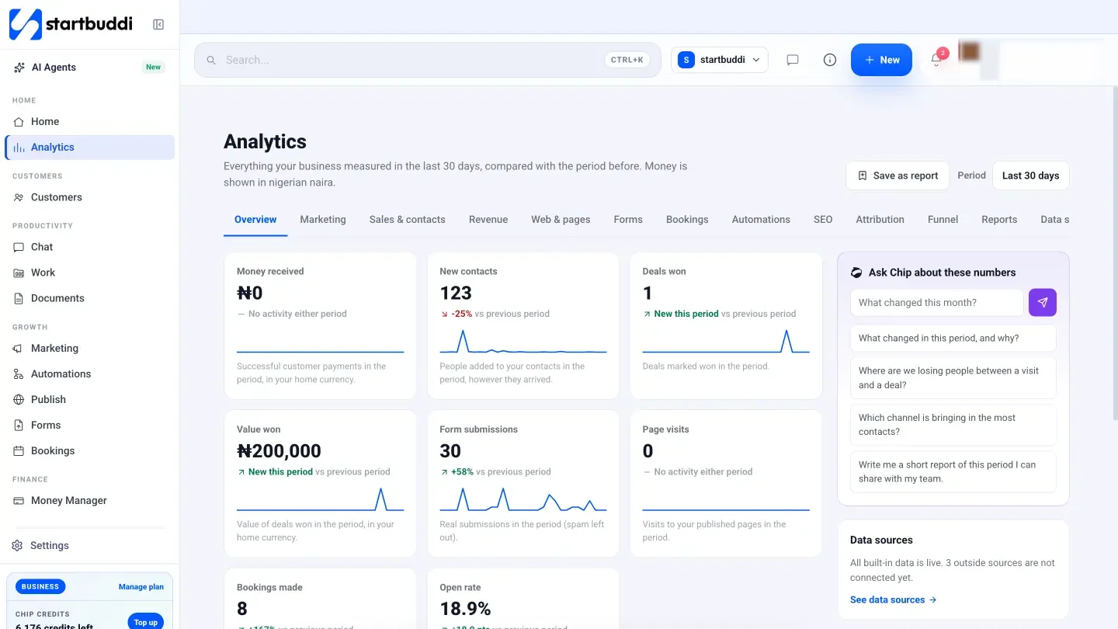
Task: Switch to the Web & pages tab
Action: point(561,220)
